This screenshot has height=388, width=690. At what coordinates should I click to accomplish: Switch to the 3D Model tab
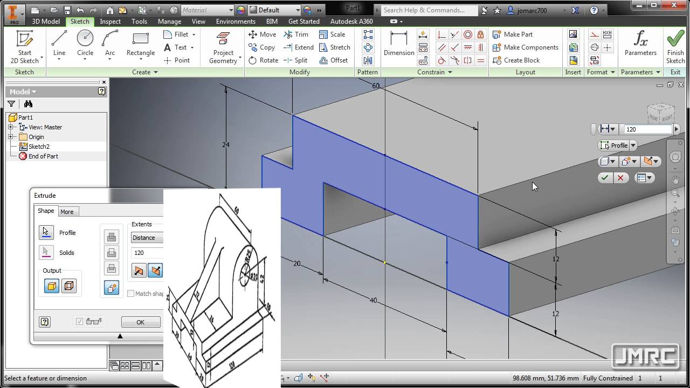pyautogui.click(x=46, y=22)
